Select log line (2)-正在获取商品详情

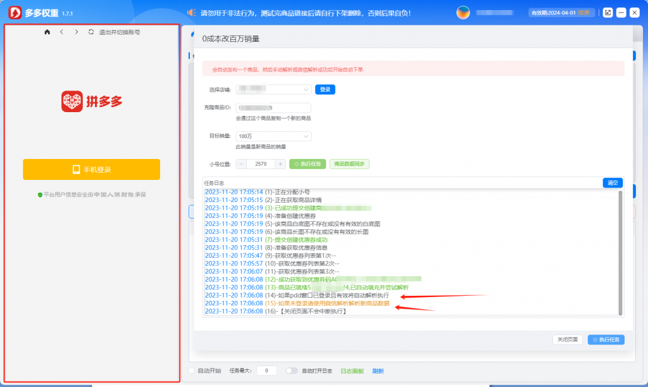263,200
